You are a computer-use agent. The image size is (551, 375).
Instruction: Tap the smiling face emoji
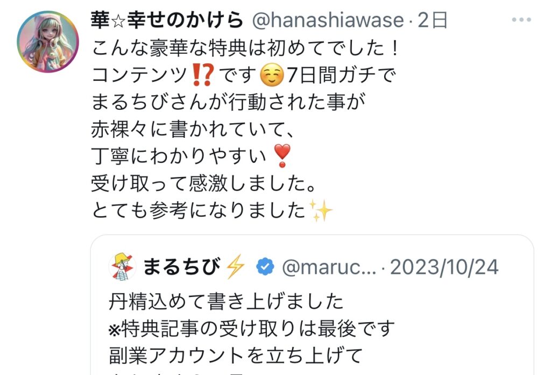click(x=272, y=75)
